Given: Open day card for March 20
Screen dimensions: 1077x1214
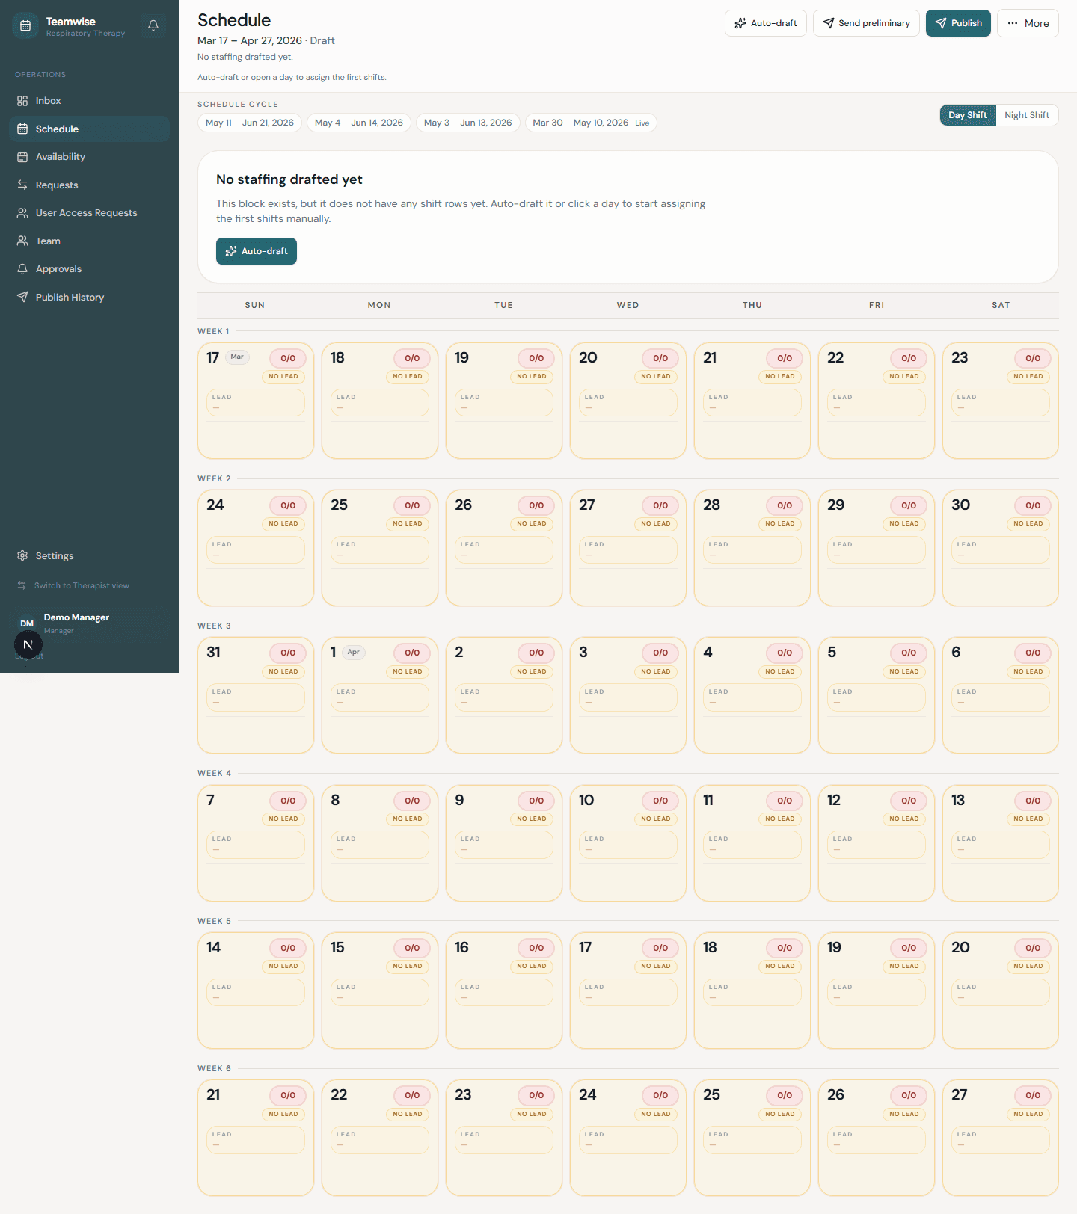Looking at the screenshot, I should point(628,401).
